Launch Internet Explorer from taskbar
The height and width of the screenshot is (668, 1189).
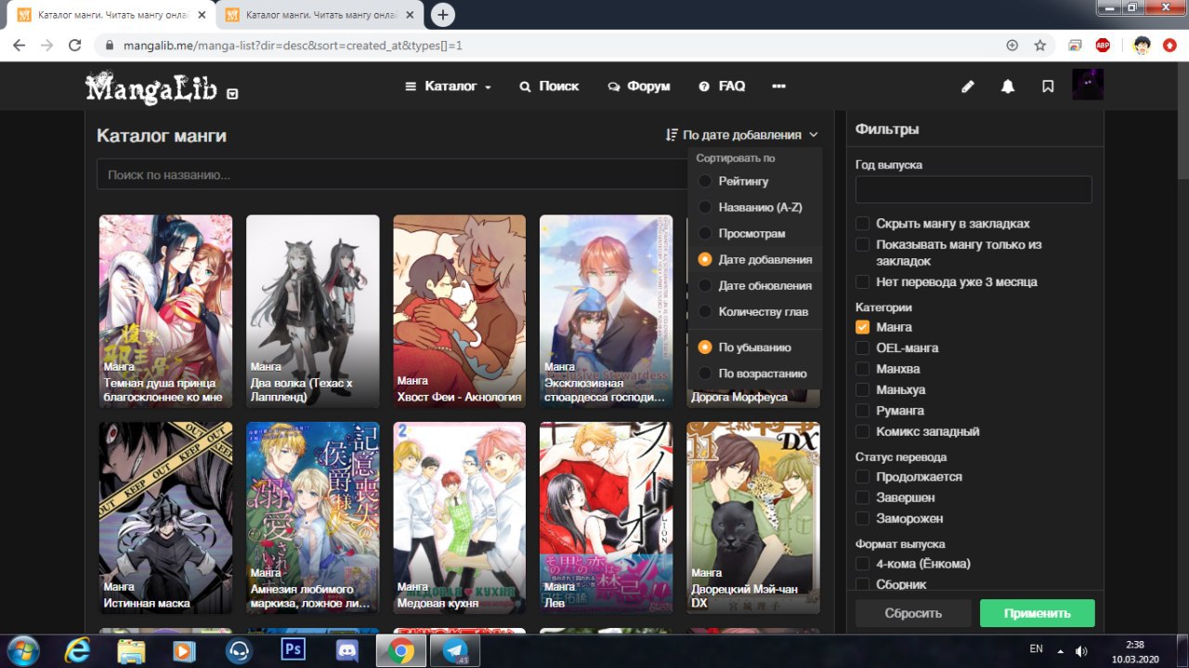coord(77,649)
